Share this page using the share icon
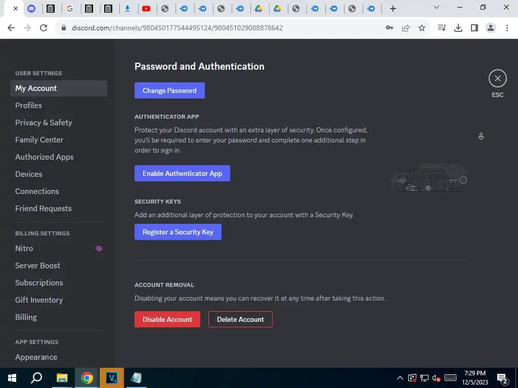 [406, 28]
